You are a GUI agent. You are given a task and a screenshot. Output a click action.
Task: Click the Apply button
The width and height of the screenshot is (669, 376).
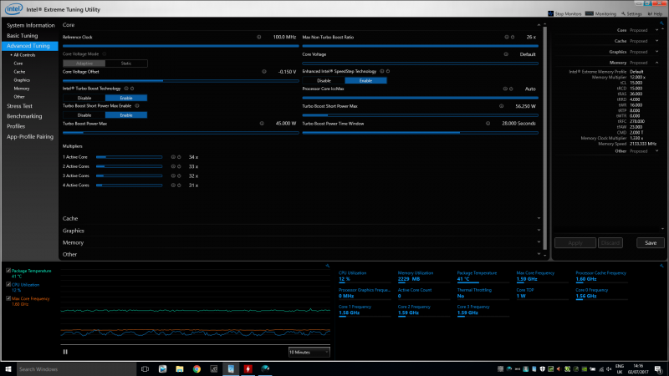point(575,243)
